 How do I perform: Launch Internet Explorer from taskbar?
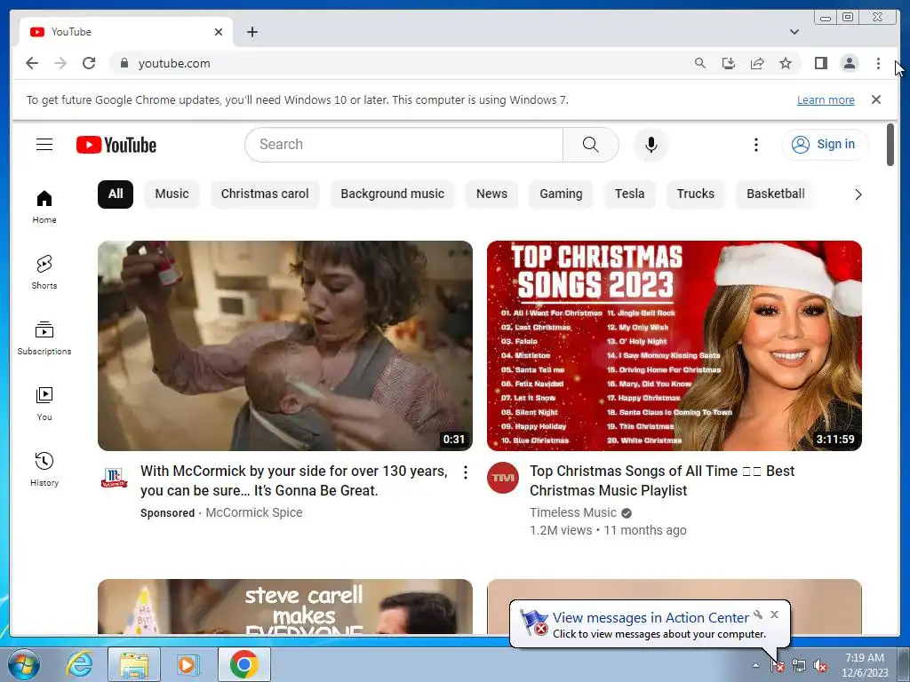(x=78, y=664)
